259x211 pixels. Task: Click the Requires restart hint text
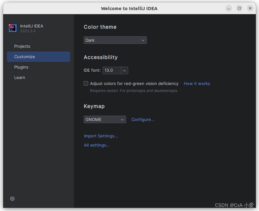[134, 91]
